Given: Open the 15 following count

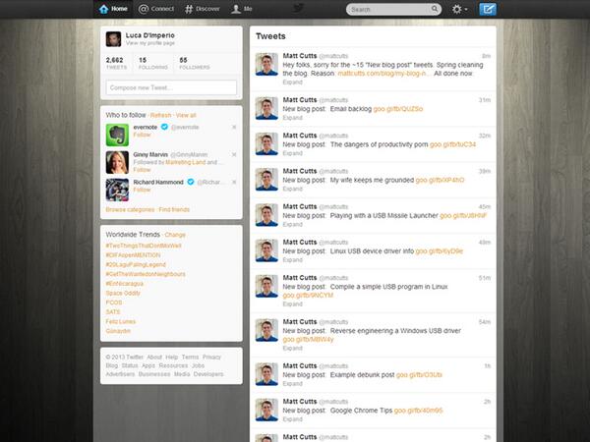Looking at the screenshot, I should click(x=152, y=63).
